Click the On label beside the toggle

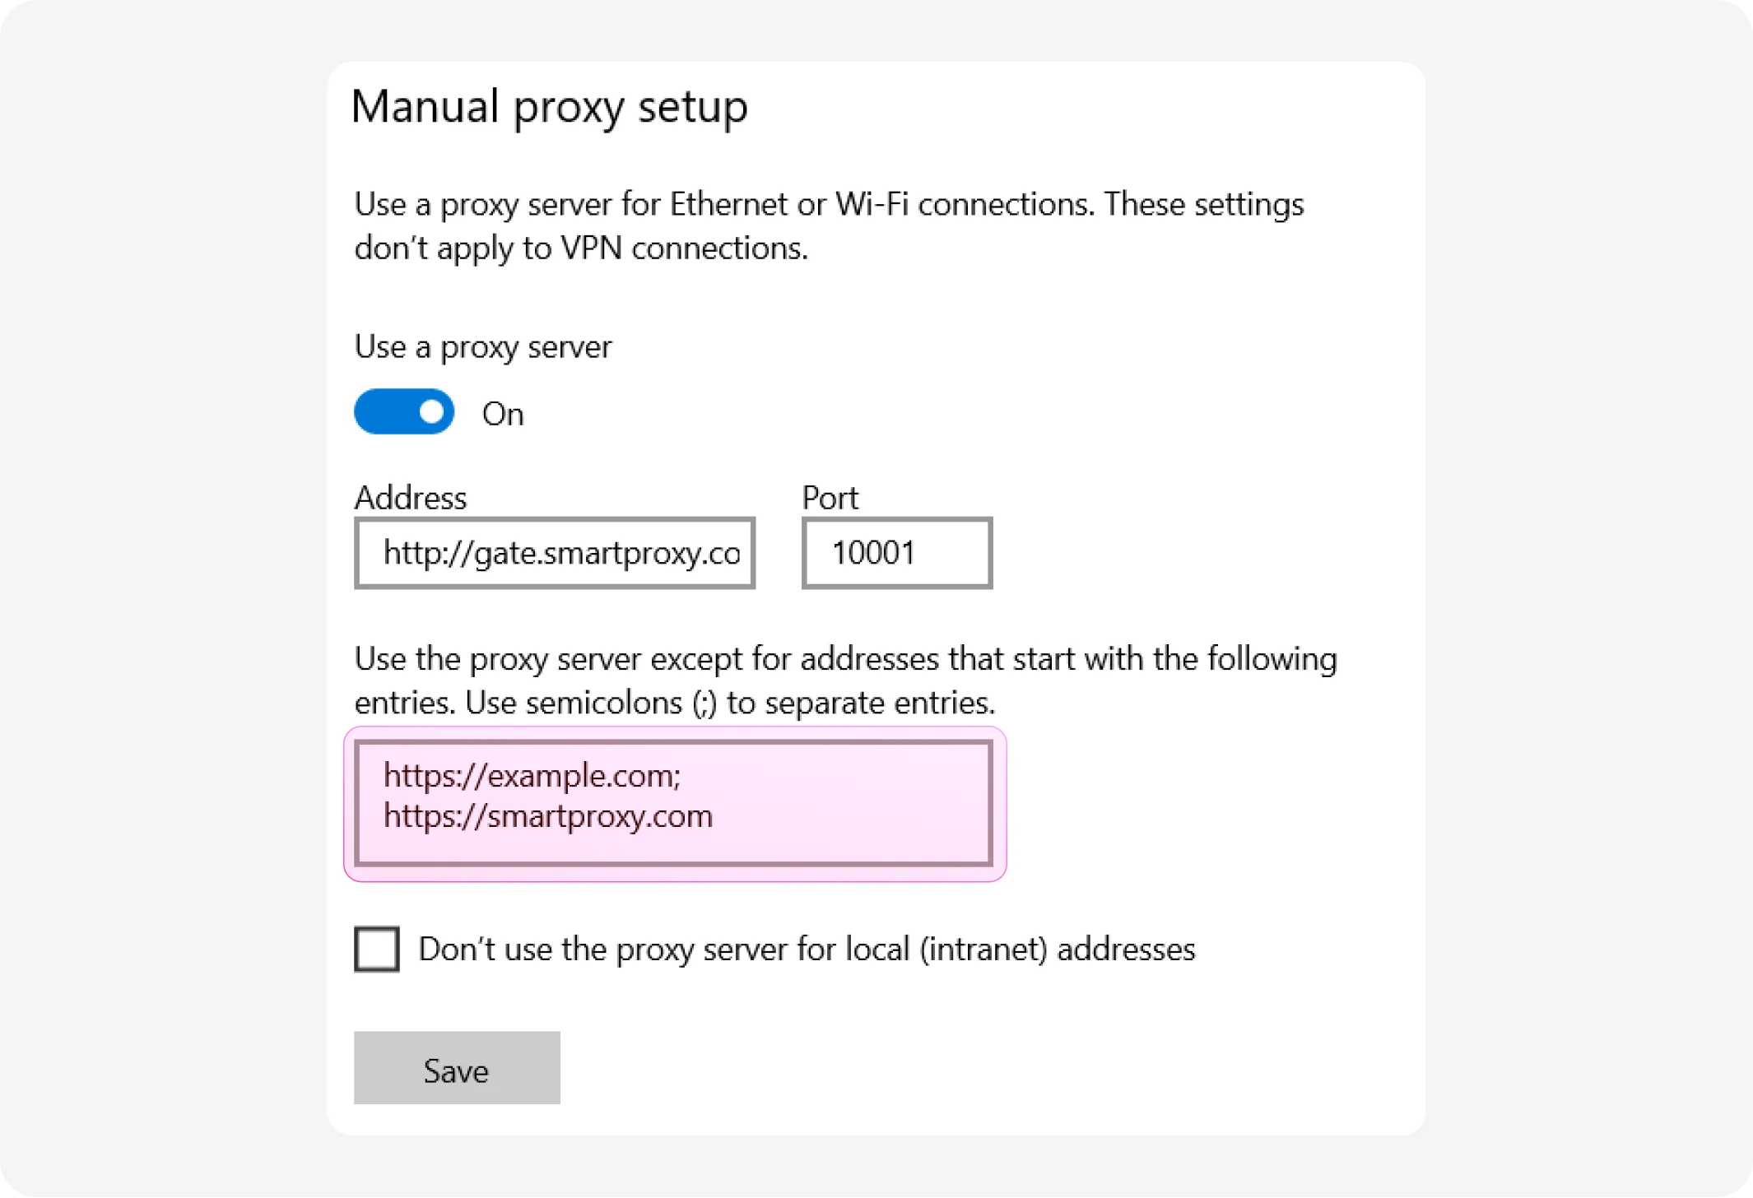pos(502,414)
